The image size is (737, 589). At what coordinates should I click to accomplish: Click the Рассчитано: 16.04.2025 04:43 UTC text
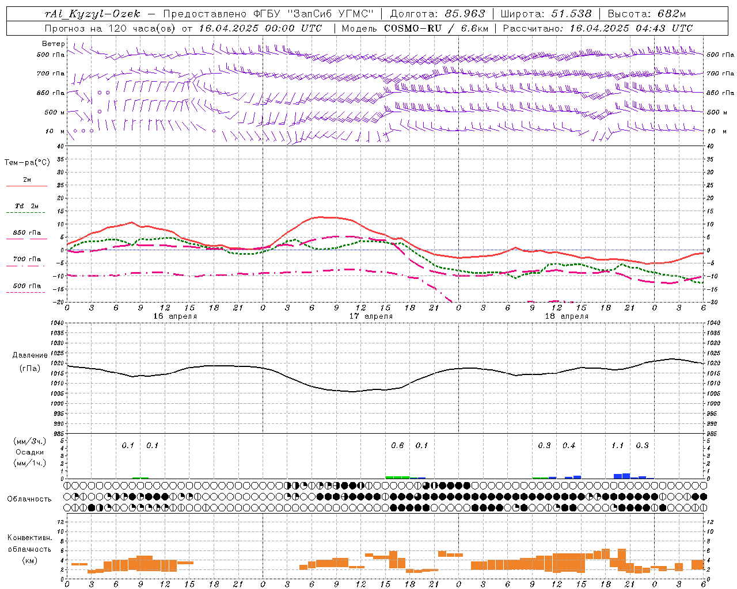coord(598,28)
